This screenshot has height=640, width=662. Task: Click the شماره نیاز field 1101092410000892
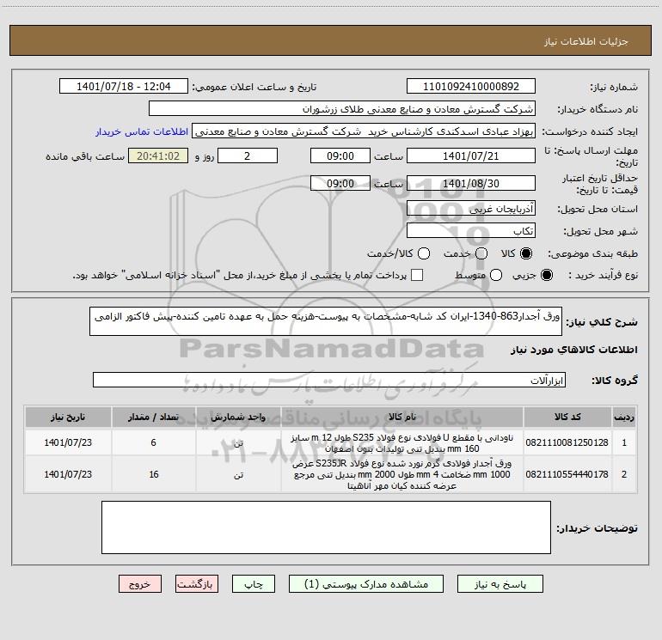click(x=471, y=87)
